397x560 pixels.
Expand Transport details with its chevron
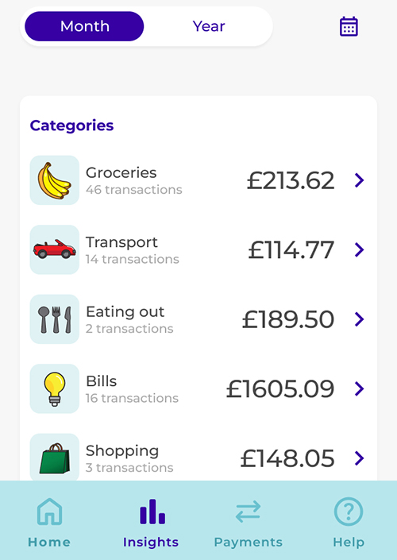(x=360, y=249)
